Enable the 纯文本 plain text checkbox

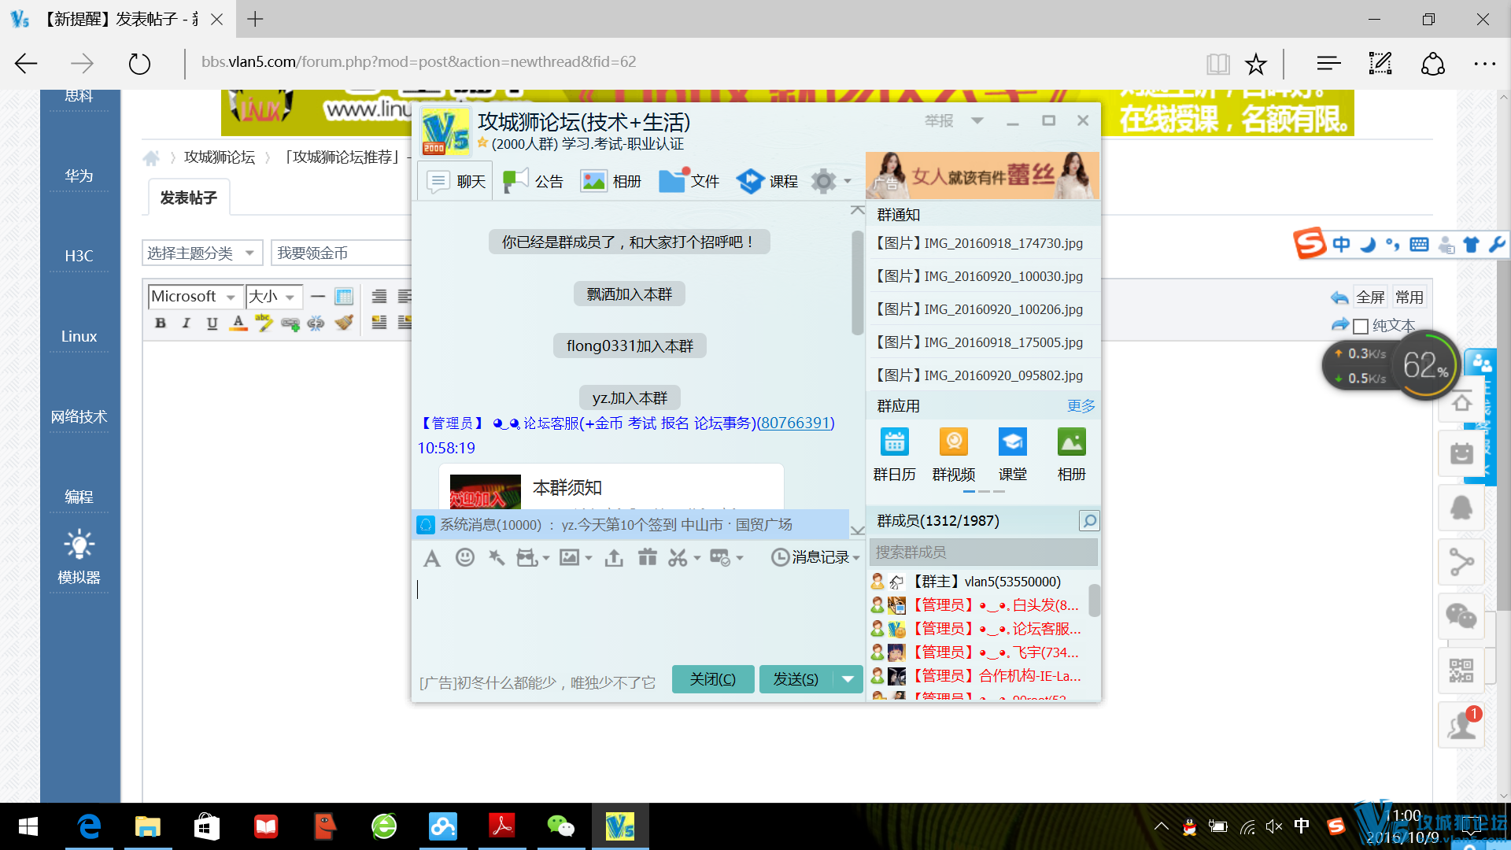(1361, 326)
